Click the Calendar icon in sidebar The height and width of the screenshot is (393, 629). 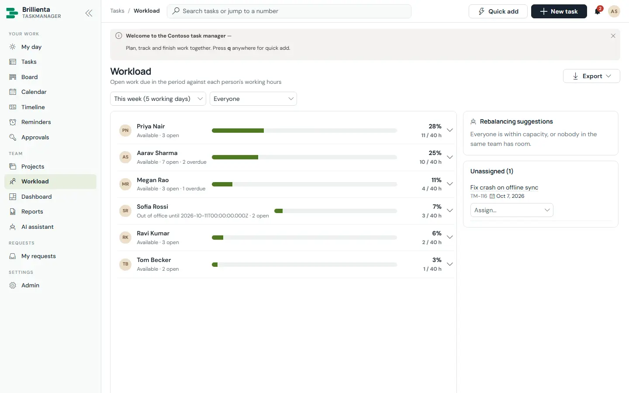pyautogui.click(x=13, y=92)
